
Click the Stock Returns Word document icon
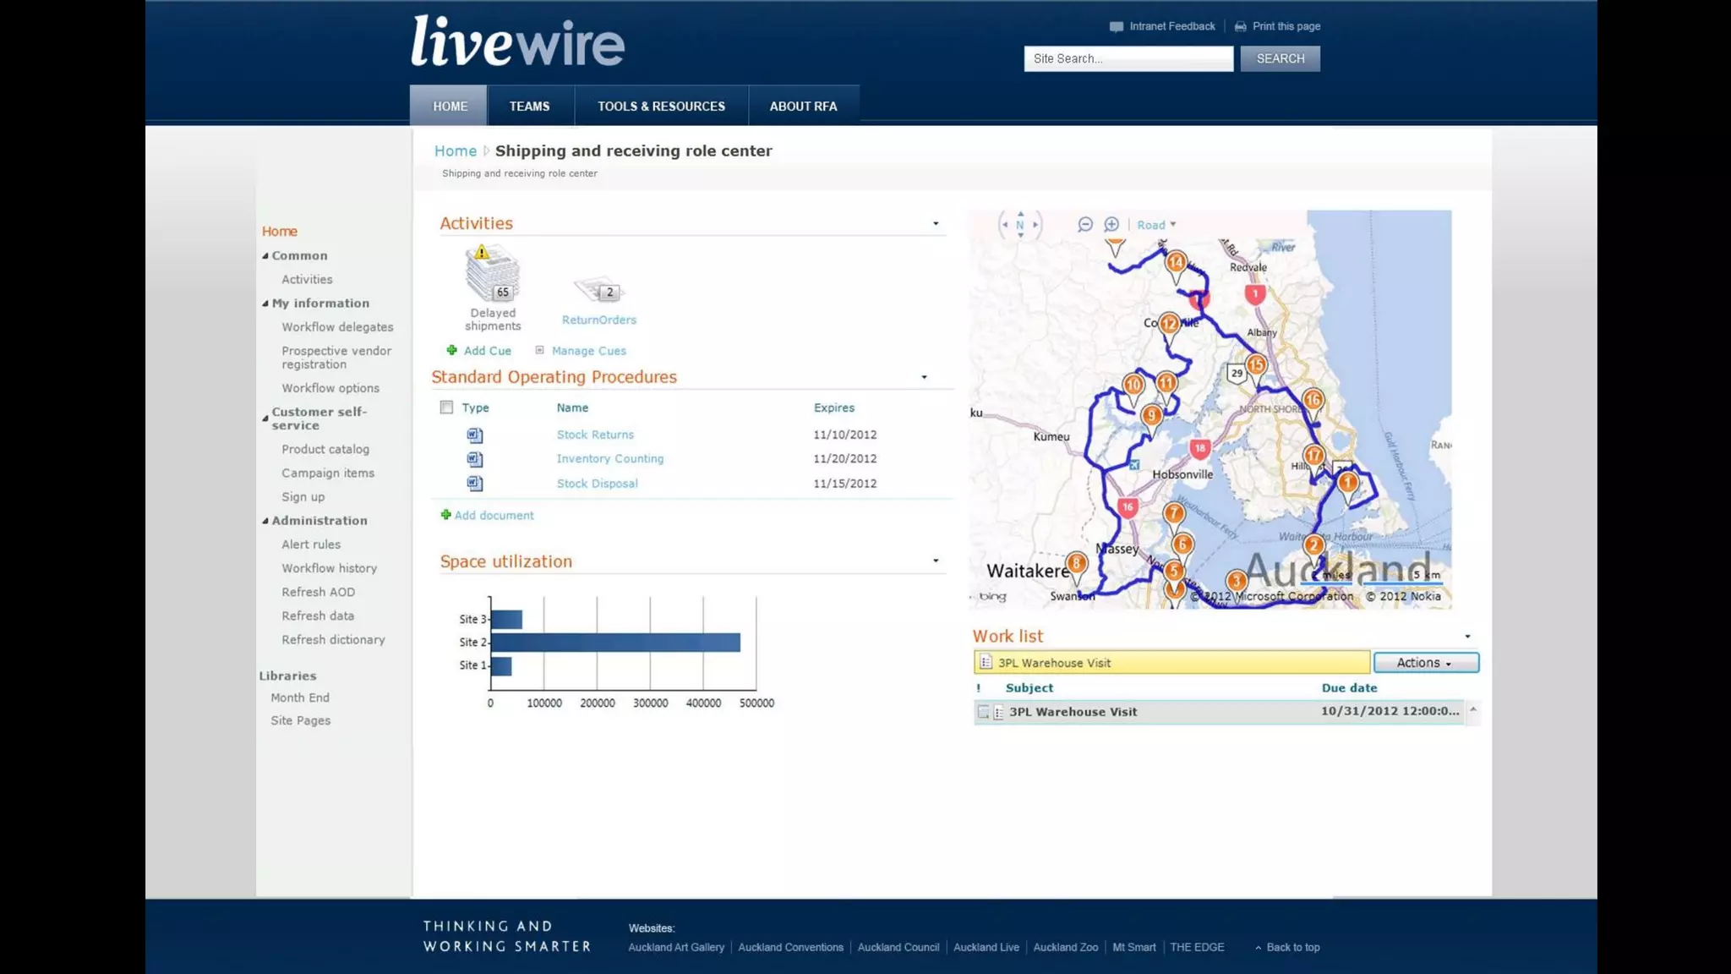(475, 435)
